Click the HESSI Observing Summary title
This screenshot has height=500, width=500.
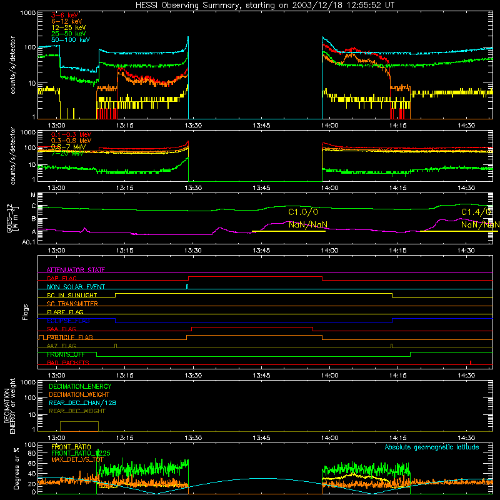[x=264, y=5]
